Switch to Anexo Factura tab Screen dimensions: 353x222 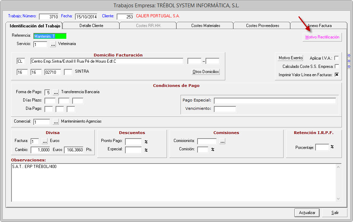click(319, 26)
